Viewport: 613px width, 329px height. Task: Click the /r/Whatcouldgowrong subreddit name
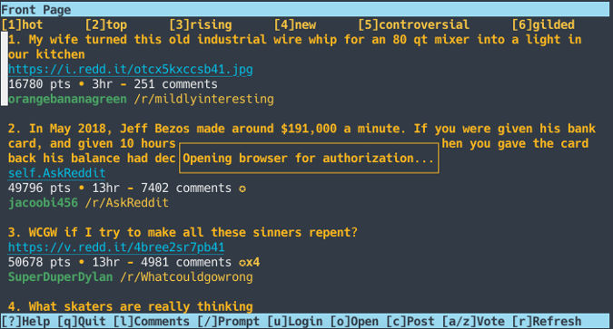coord(186,277)
